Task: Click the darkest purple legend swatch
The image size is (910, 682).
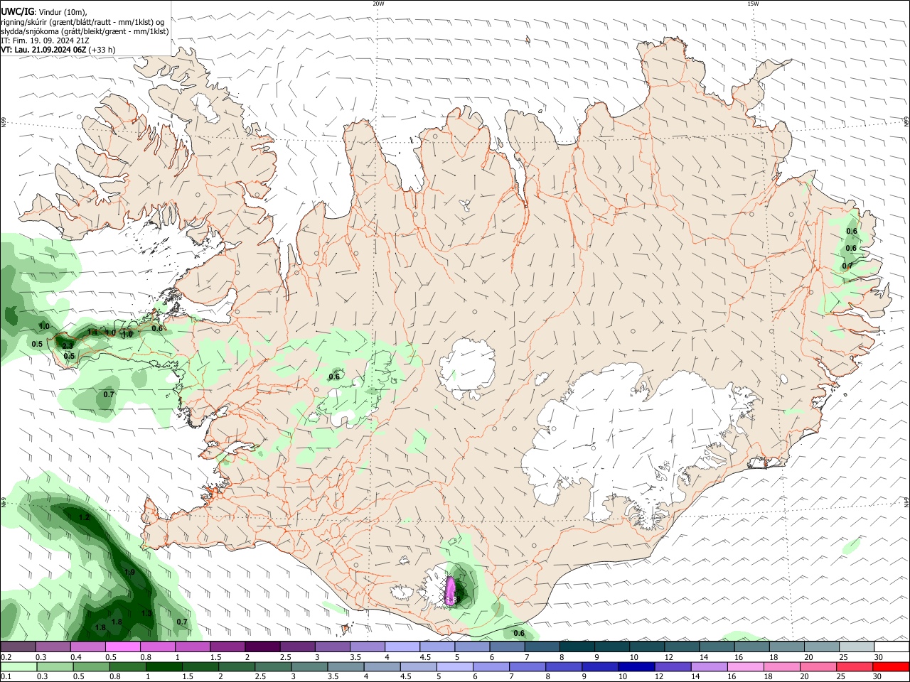Action: click(x=262, y=646)
